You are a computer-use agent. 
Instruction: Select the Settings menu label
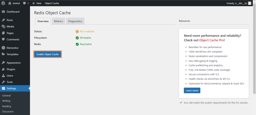11,88
